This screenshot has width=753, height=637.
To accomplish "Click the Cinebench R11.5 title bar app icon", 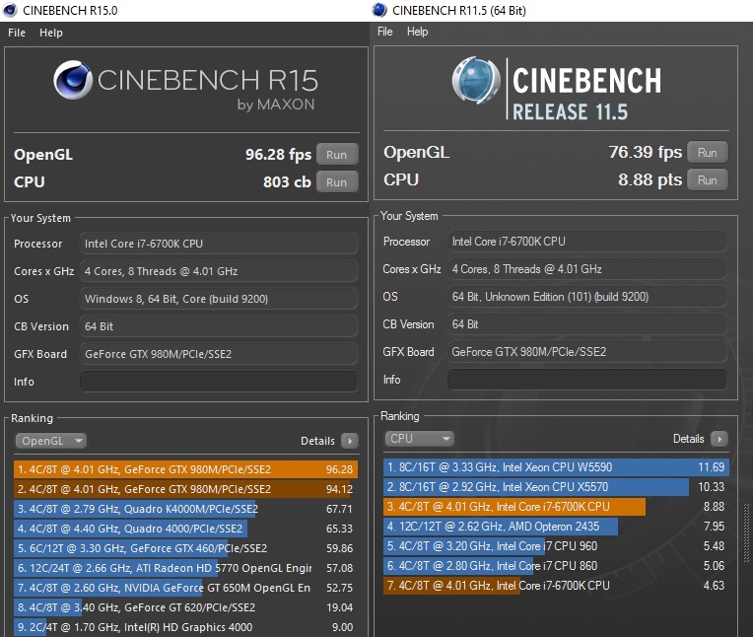I will point(379,10).
